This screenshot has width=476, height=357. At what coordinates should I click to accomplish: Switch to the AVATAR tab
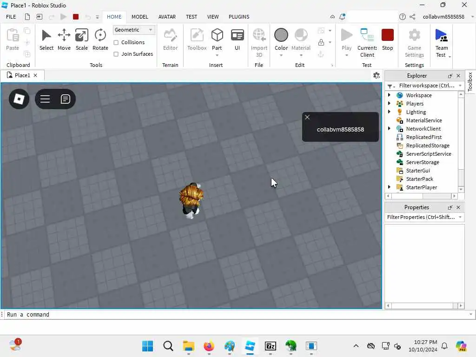point(167,17)
